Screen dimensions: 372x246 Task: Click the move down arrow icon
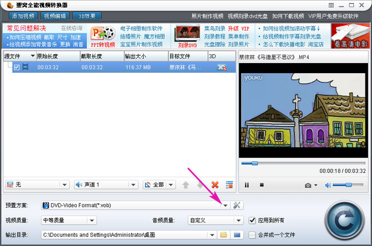pyautogui.click(x=200, y=185)
